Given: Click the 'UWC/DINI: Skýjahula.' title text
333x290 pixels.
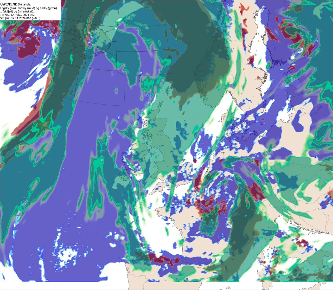Looking at the screenshot, I should (16, 4).
